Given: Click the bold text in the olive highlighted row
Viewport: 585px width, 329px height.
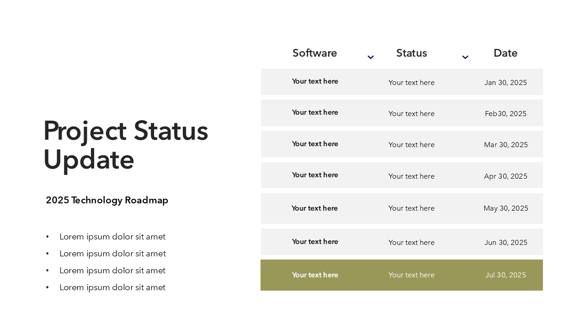Looking at the screenshot, I should (x=315, y=275).
